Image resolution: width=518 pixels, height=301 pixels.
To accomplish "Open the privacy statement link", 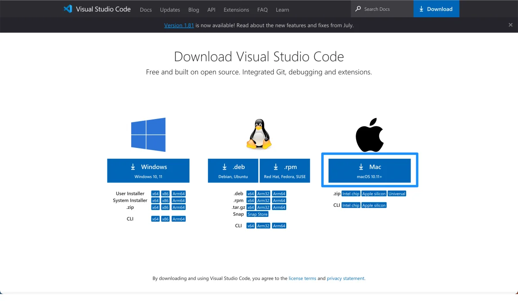I will (x=345, y=279).
